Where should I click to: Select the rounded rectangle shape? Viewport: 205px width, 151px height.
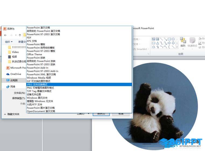click(x=154, y=43)
